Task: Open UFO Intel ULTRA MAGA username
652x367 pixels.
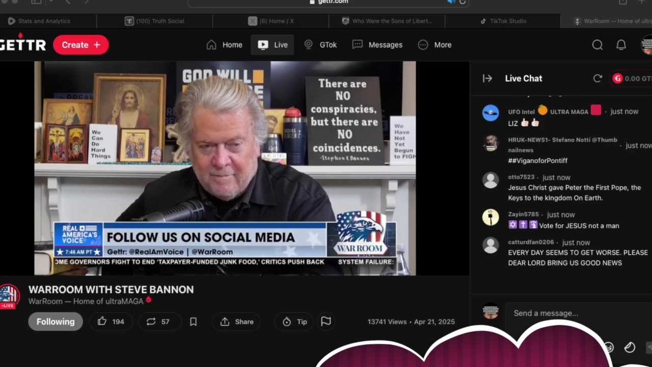Action: pos(555,111)
